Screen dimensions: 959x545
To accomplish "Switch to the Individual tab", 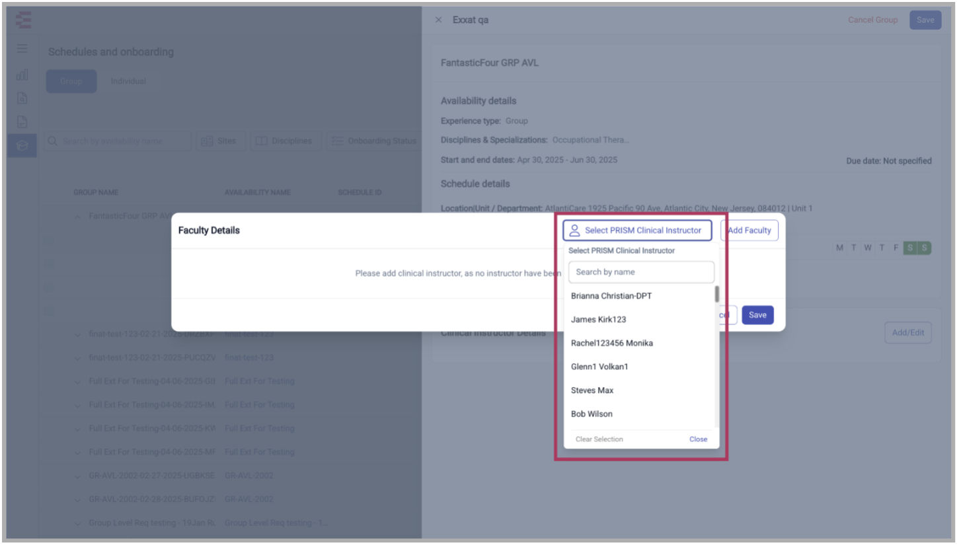I will (128, 81).
